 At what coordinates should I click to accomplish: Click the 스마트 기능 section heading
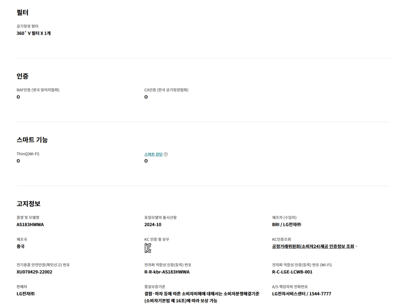coord(32,140)
